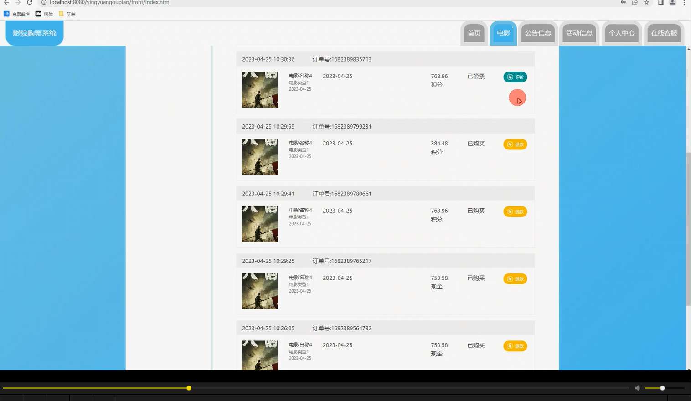Click text 订单号:1682389799231
Viewport: 691px width, 401px height.
342,127
